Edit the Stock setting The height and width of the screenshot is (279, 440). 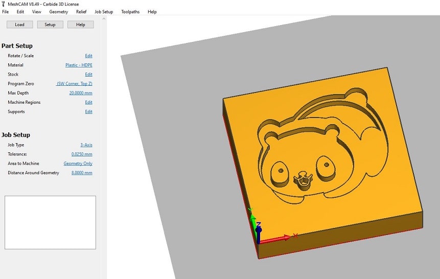89,75
